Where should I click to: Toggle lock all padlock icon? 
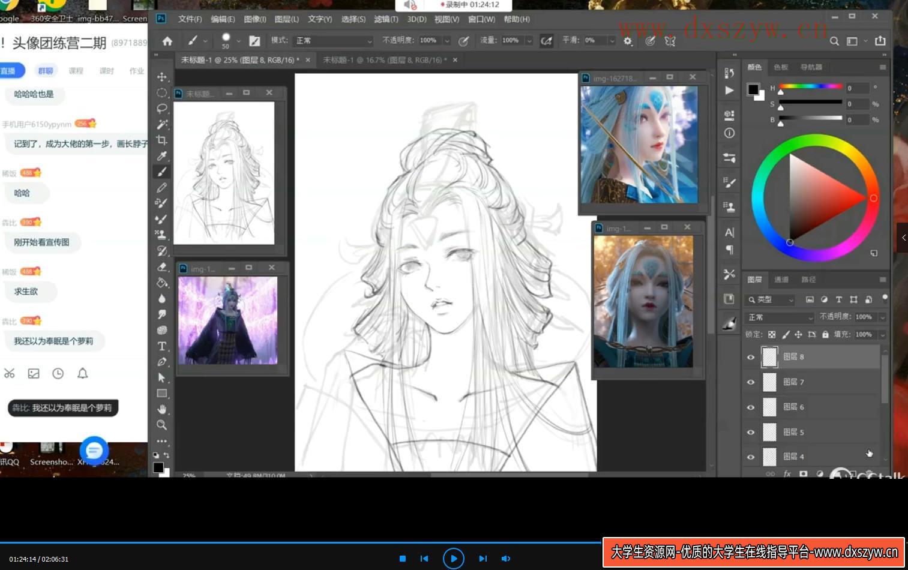click(x=825, y=334)
